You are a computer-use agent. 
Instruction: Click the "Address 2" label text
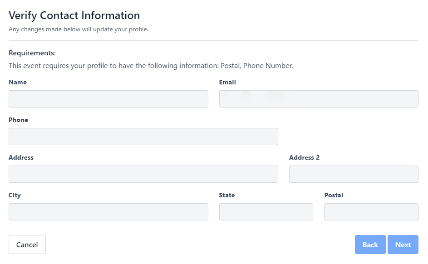point(304,157)
